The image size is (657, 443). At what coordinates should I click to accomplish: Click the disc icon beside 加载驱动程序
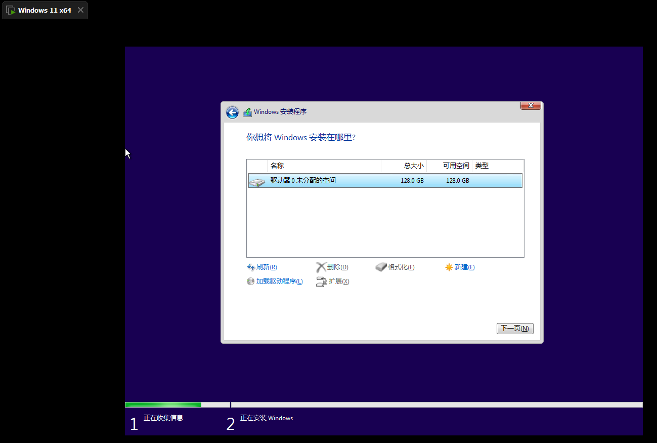[x=251, y=281]
